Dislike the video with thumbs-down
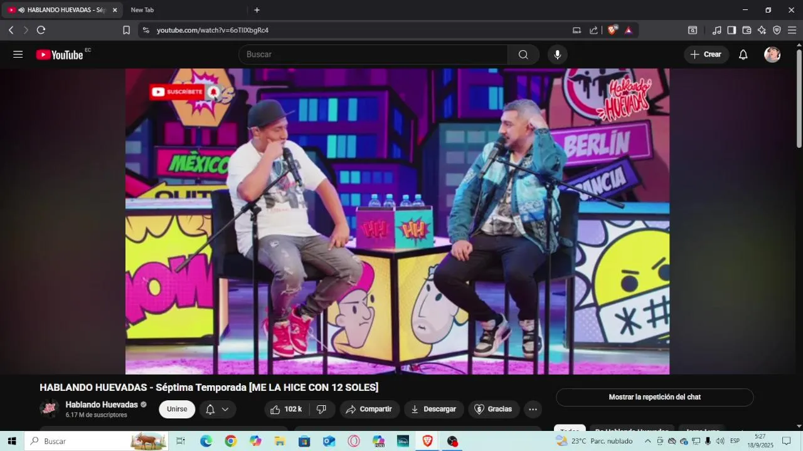The height and width of the screenshot is (451, 803). (x=321, y=409)
